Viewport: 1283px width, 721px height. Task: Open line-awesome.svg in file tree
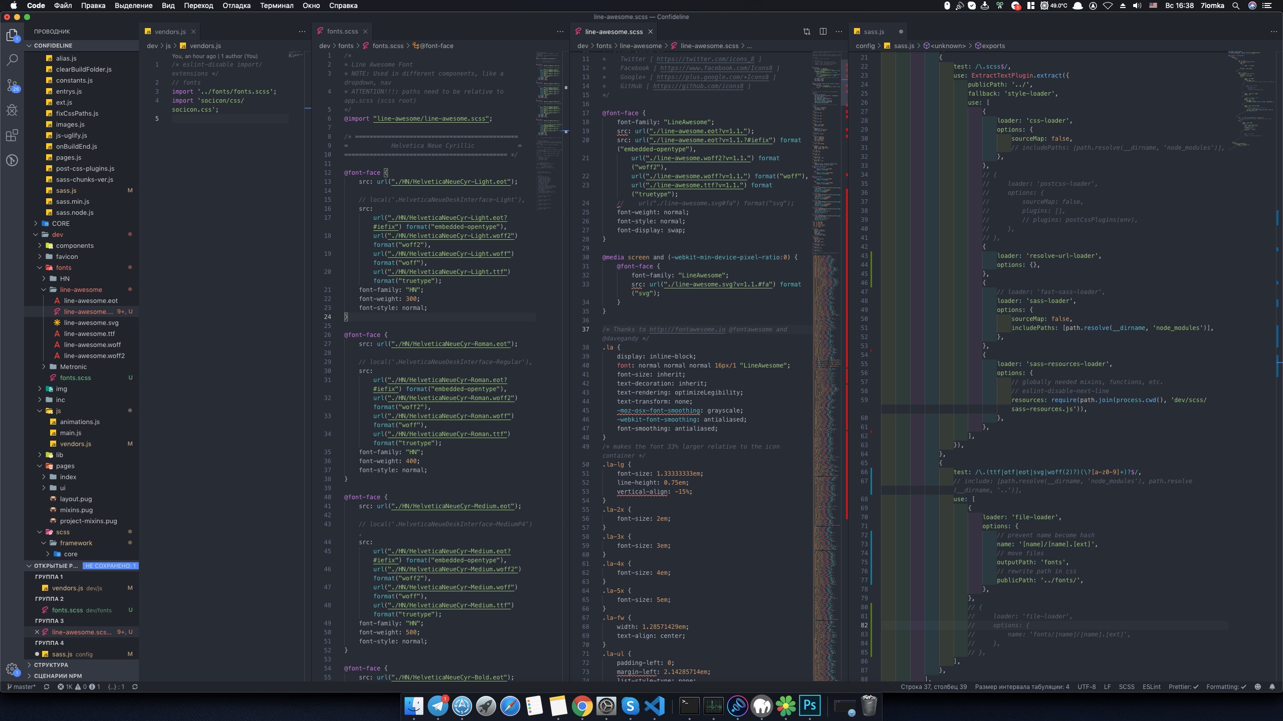(x=91, y=322)
